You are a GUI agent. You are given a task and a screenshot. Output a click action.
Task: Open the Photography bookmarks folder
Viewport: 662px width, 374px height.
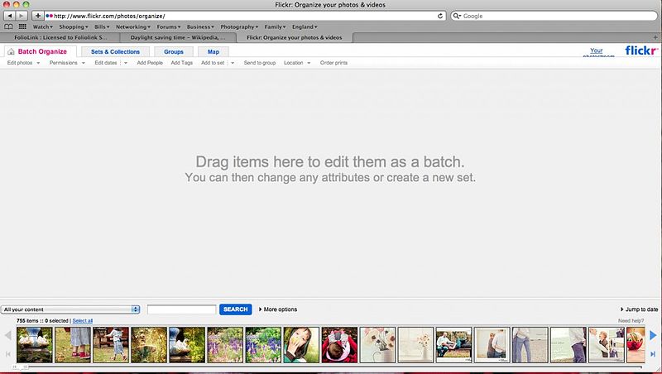click(239, 26)
